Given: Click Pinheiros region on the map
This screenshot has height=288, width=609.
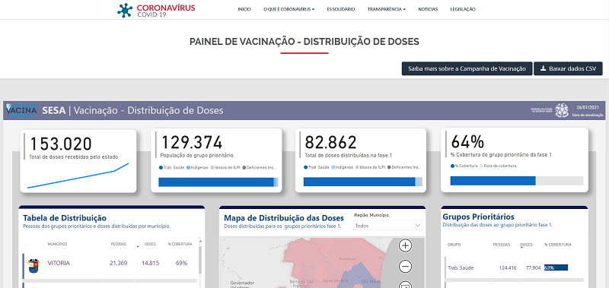Looking at the screenshot, I should click(x=347, y=258).
